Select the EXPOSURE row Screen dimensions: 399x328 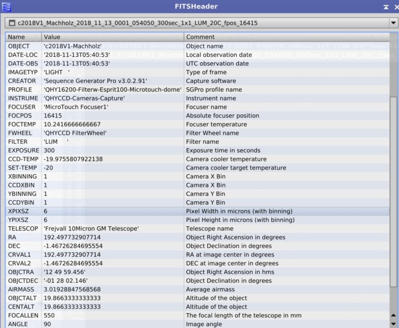point(197,150)
